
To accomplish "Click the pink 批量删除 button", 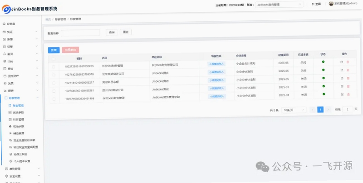I will (x=70, y=50).
